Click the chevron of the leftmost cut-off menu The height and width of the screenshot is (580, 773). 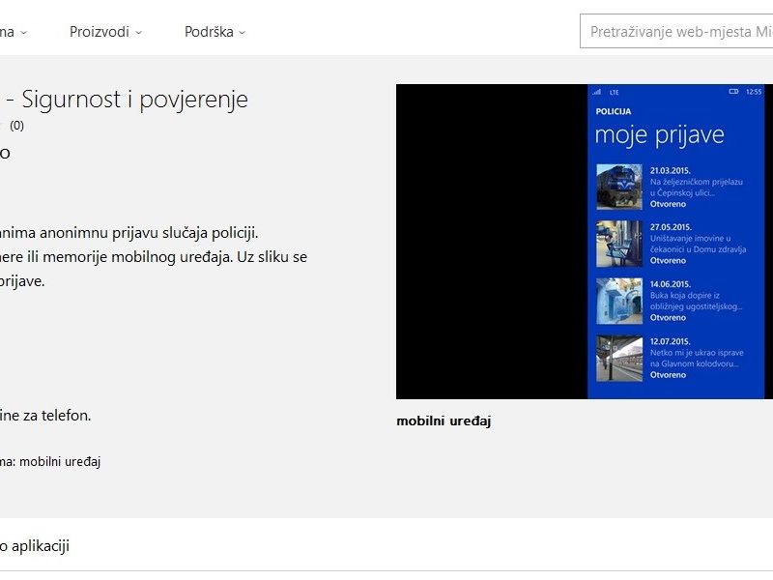click(23, 33)
